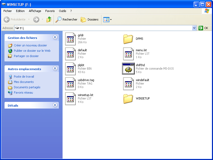Screen dimensions: 213x160
Task: Select the usbdrive.tag file name text
Action: coord(86,80)
